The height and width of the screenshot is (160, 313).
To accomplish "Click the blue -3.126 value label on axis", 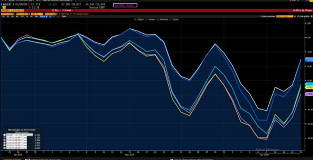I will pos(309,60).
